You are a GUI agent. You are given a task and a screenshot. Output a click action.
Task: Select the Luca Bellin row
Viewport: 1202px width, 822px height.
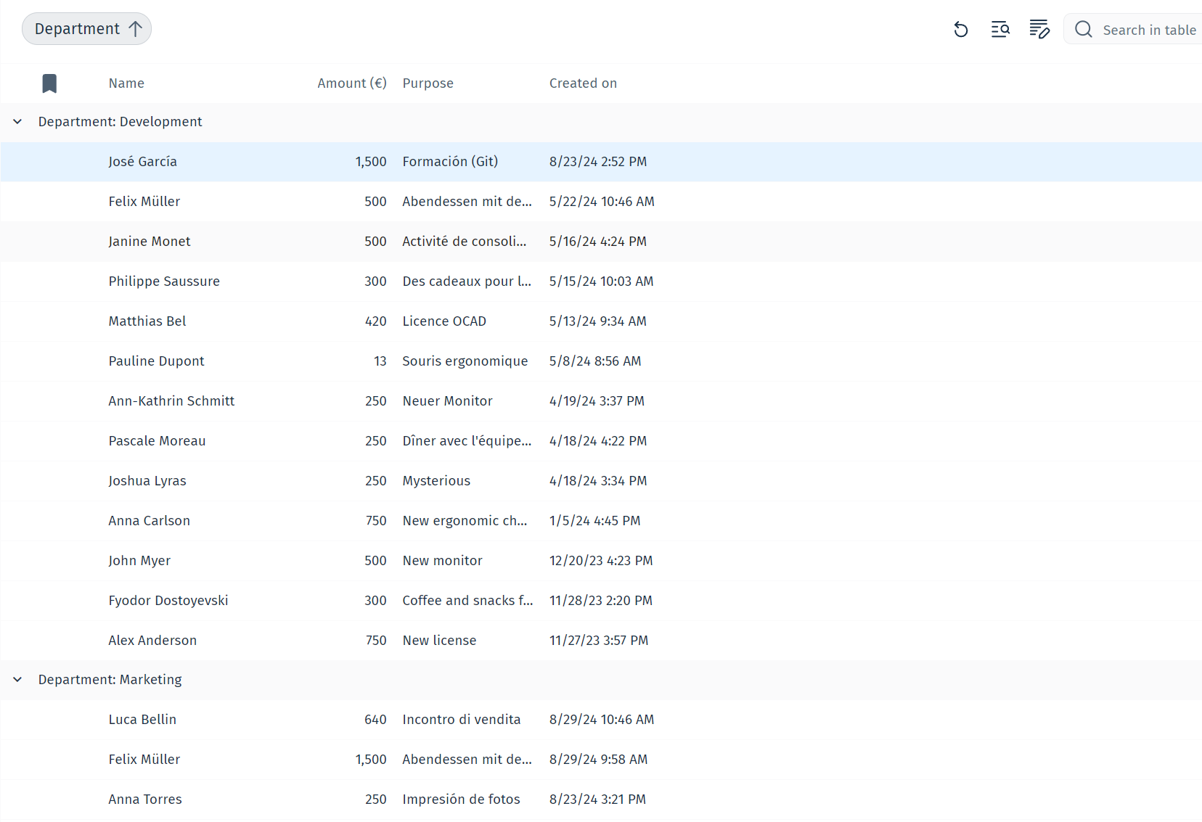point(142,720)
